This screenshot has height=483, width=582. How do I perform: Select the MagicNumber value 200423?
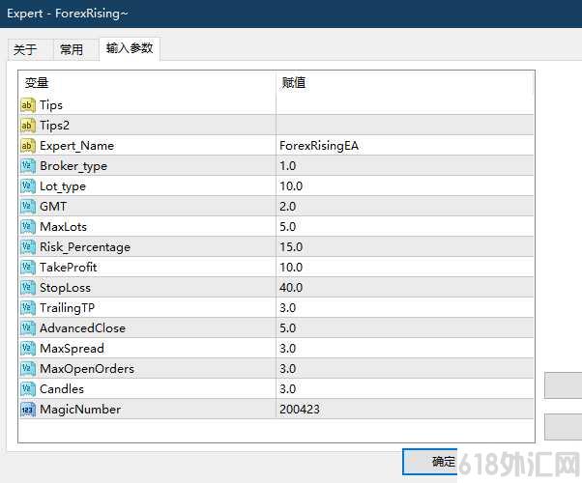pos(300,410)
